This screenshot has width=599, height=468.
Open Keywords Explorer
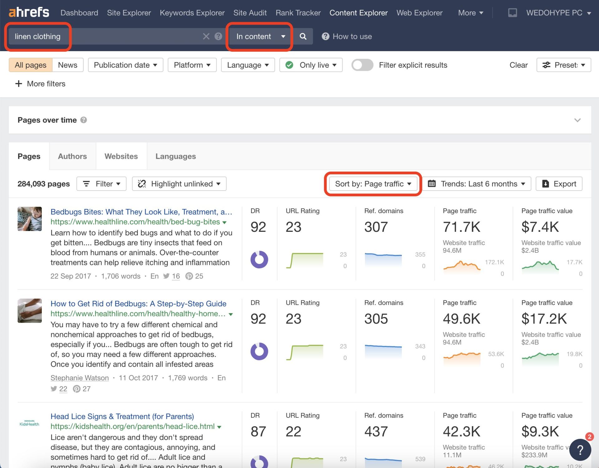192,13
